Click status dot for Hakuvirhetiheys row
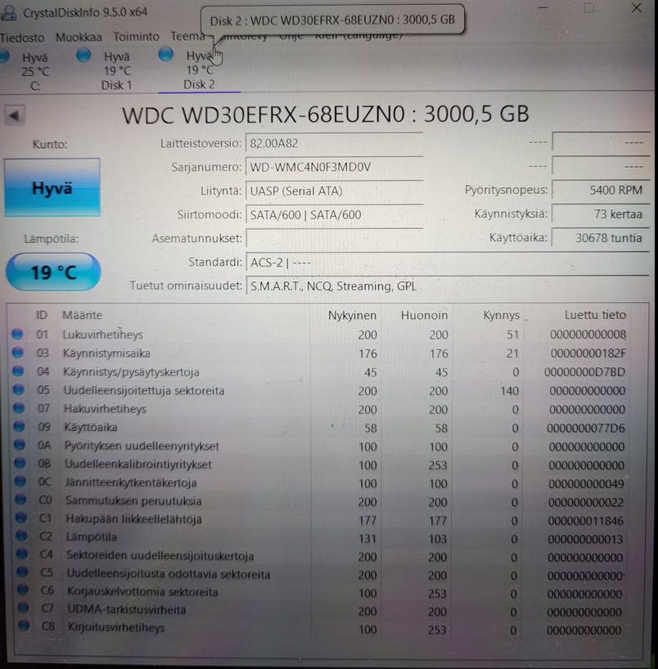Screen dimensions: 658x669 [x=19, y=408]
